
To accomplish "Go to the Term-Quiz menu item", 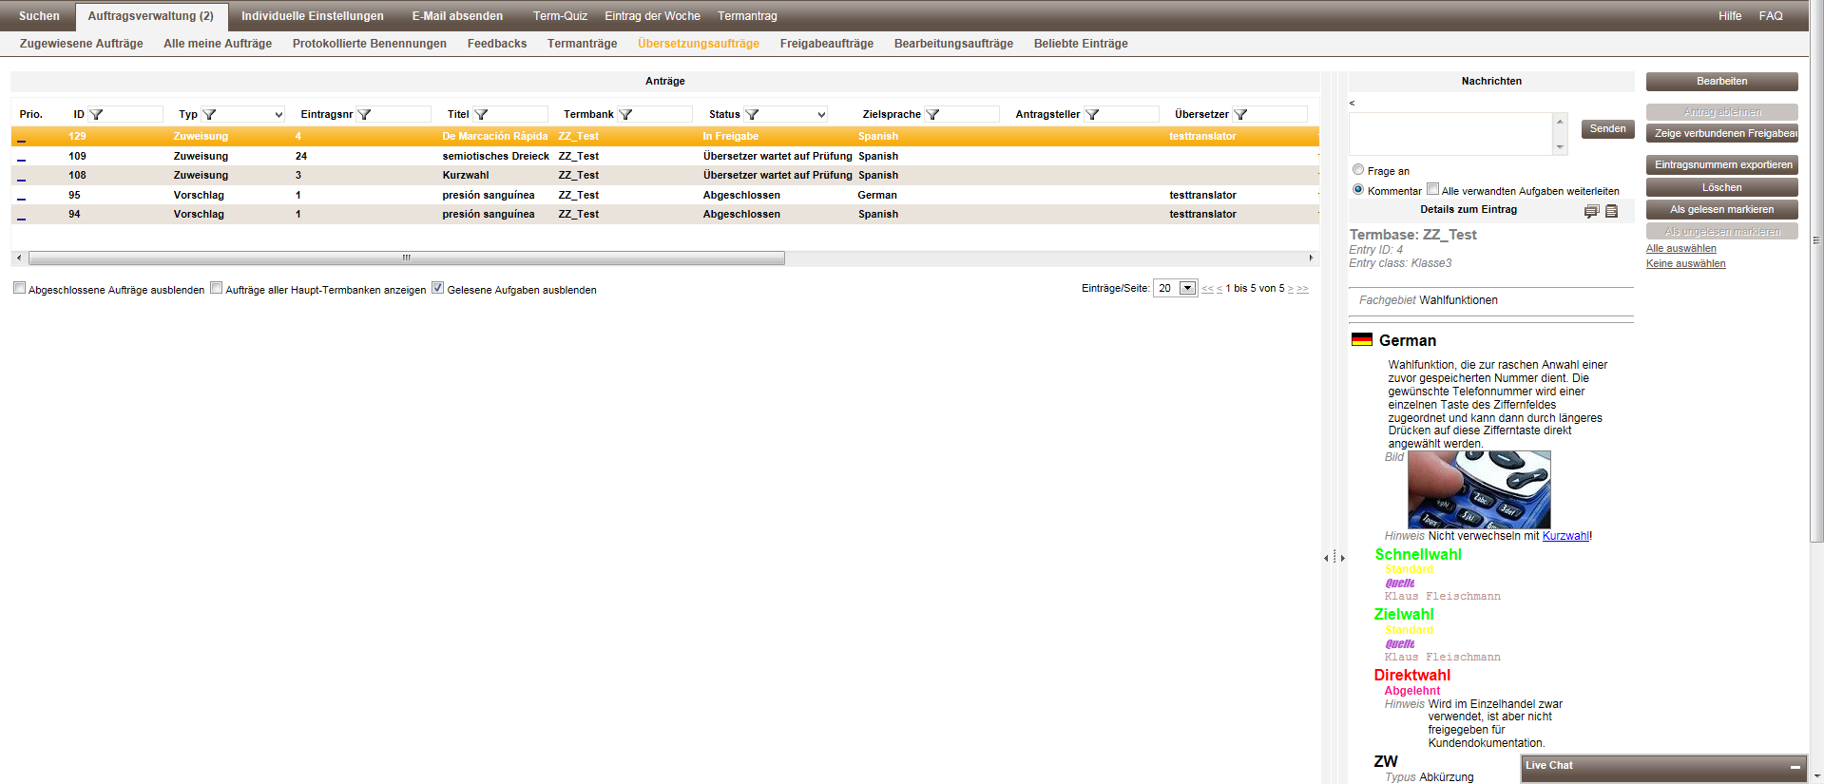I will tap(560, 16).
